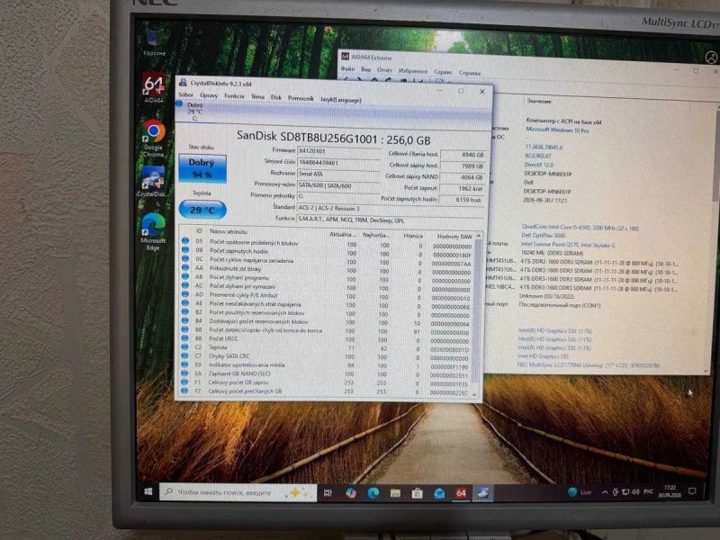Click the attribute list scroll-up arrow
Viewport: 720px width, 540px height.
pos(479,236)
